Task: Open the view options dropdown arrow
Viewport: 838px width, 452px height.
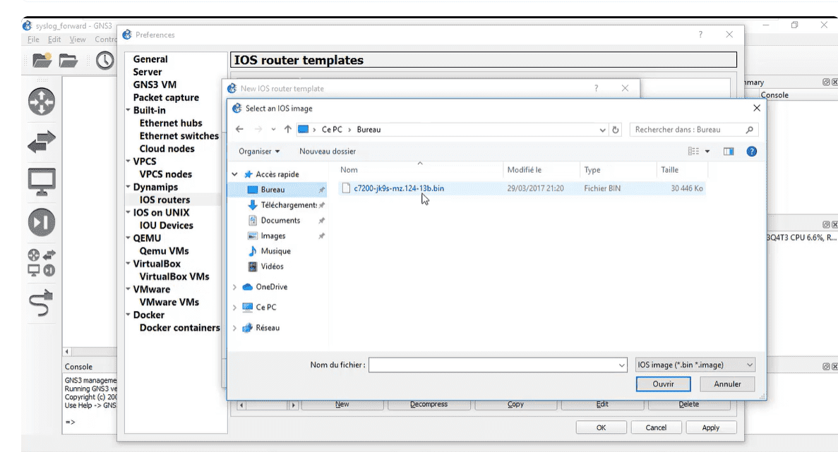Action: 707,152
